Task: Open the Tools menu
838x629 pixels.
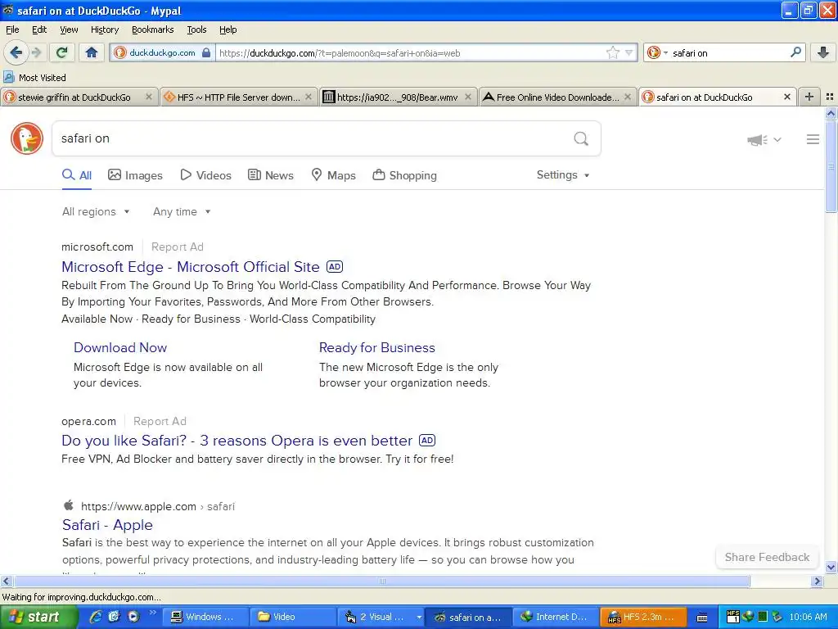Action: [196, 29]
